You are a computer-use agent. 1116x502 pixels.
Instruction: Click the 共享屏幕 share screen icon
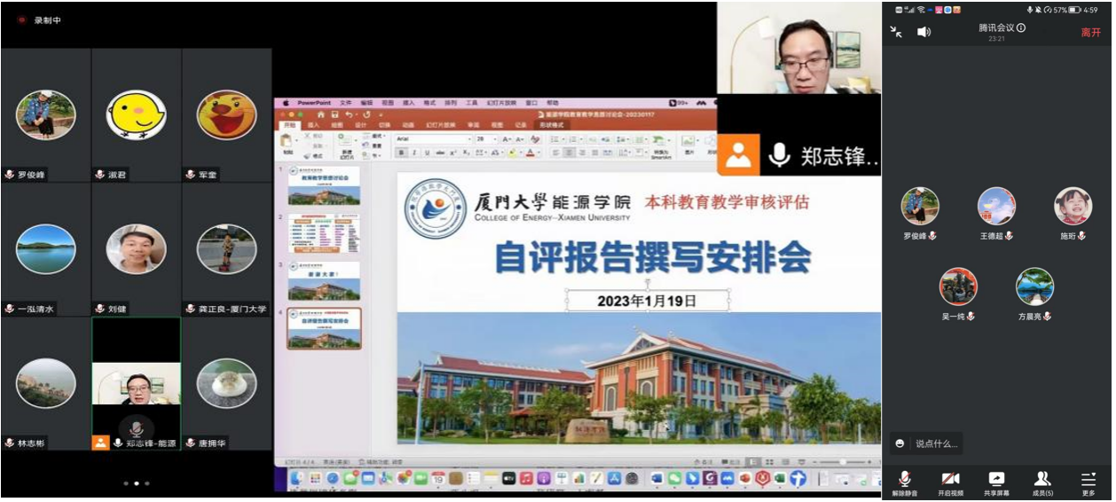[x=996, y=482]
